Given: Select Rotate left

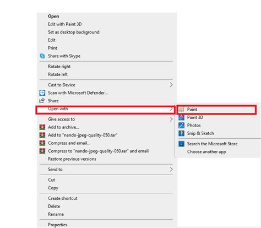Looking at the screenshot, I should click(58, 74).
